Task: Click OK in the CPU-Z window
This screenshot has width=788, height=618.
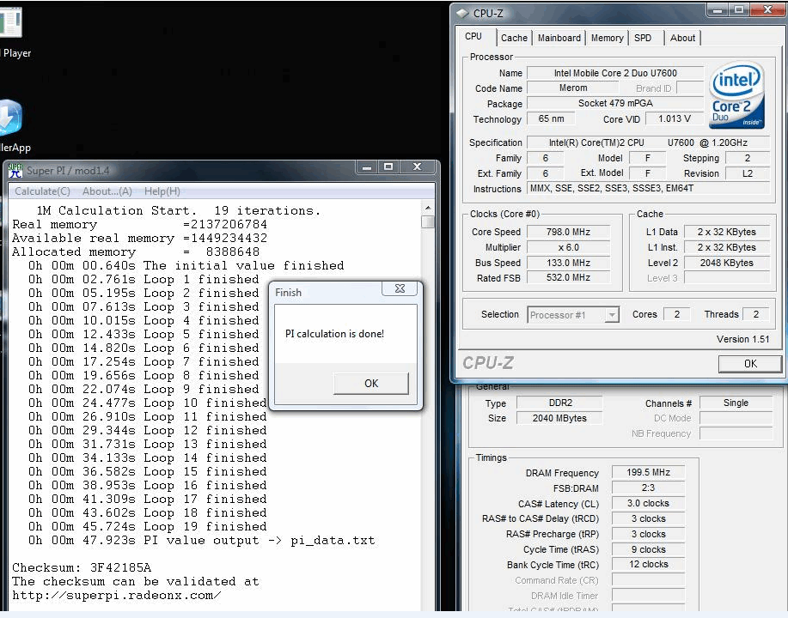Action: [750, 364]
